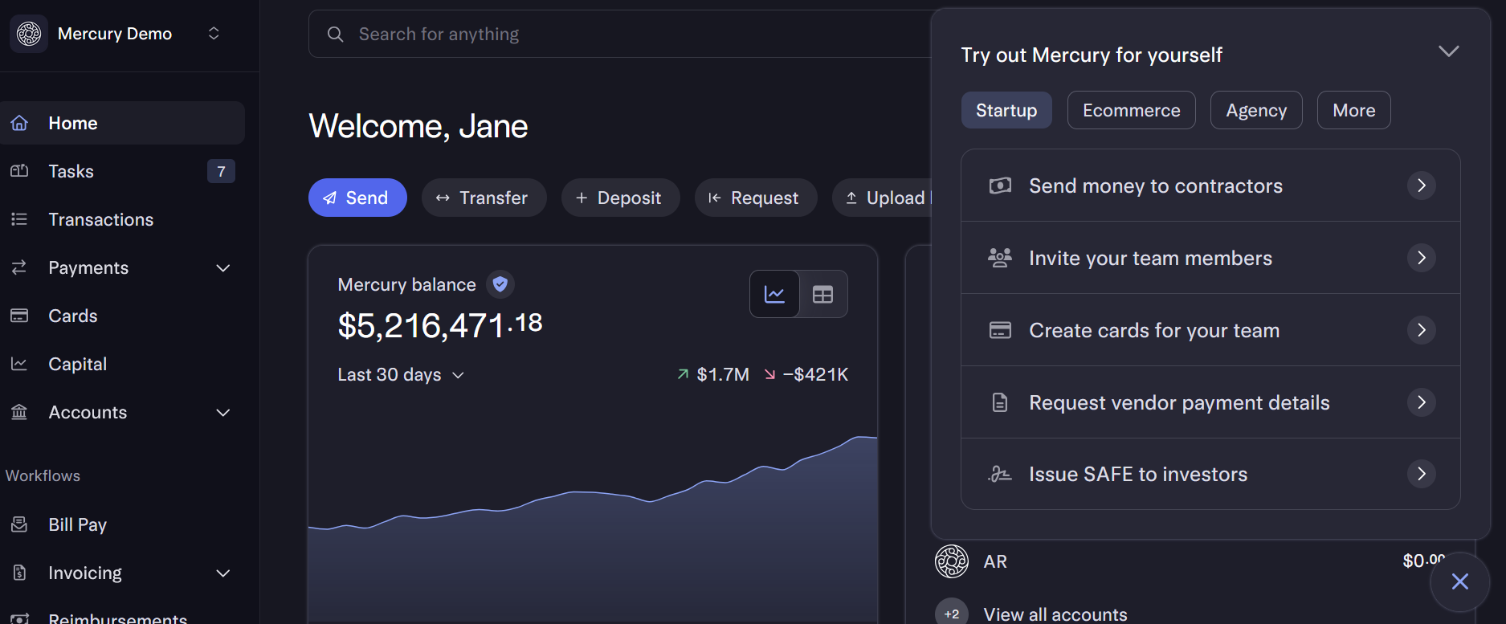Expand the Payments submenu chevron
Image resolution: width=1506 pixels, height=624 pixels.
click(x=223, y=267)
